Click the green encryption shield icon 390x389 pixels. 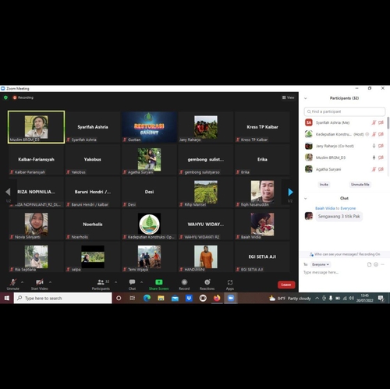[x=5, y=97]
